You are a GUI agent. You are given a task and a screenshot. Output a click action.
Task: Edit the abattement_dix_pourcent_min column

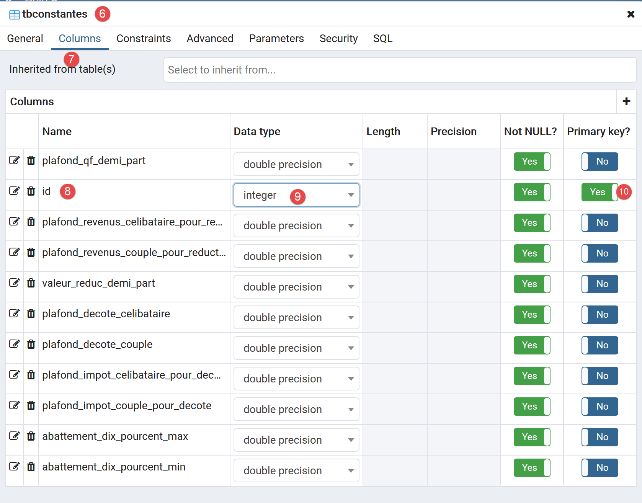click(x=14, y=467)
